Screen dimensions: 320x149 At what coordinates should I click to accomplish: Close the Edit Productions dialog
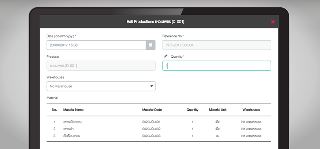273,22
